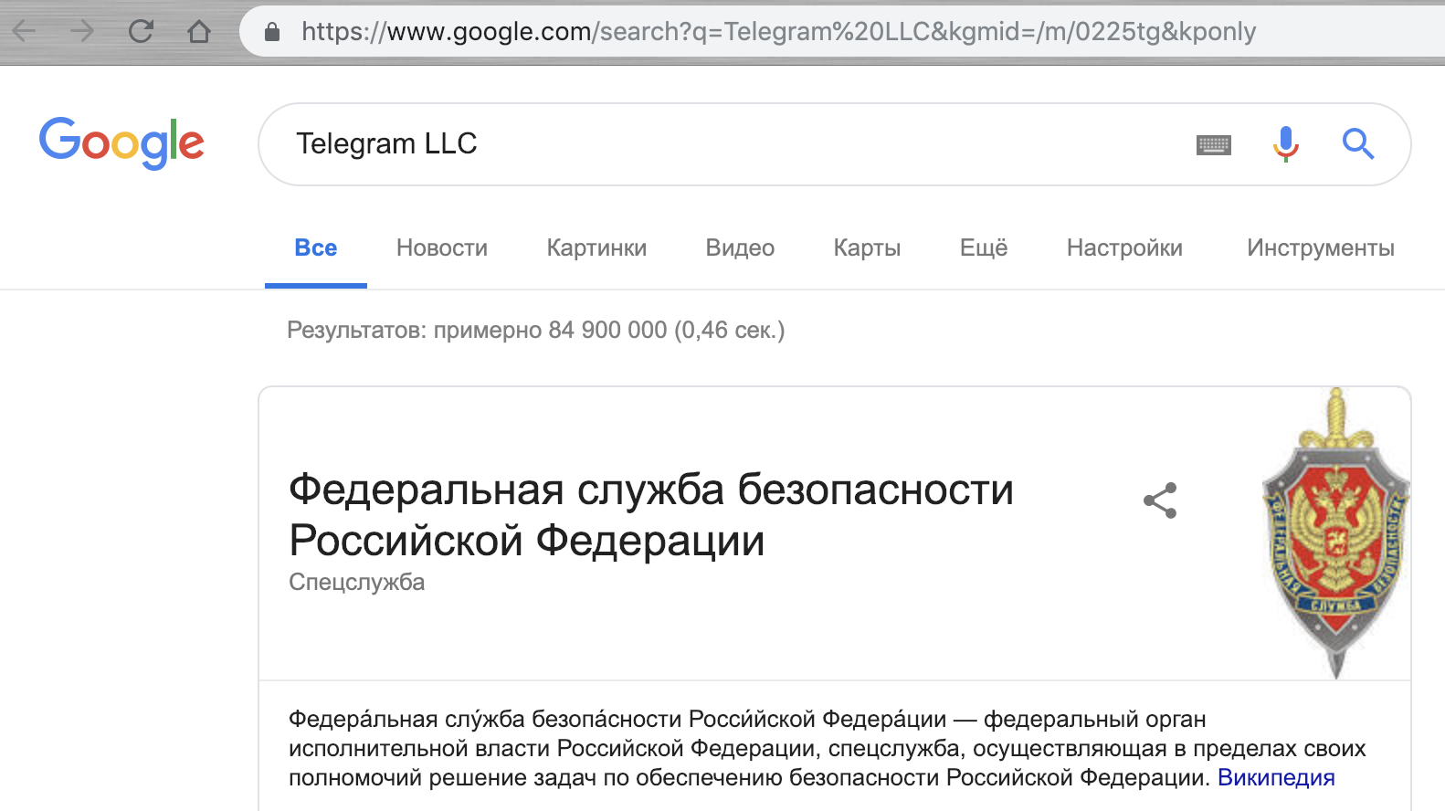Click the results count text
The height and width of the screenshot is (811, 1445).
[x=536, y=331]
